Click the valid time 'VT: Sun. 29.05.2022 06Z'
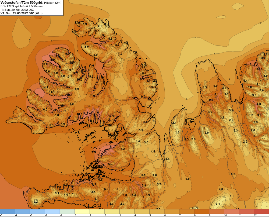 pyautogui.click(x=17, y=13)
